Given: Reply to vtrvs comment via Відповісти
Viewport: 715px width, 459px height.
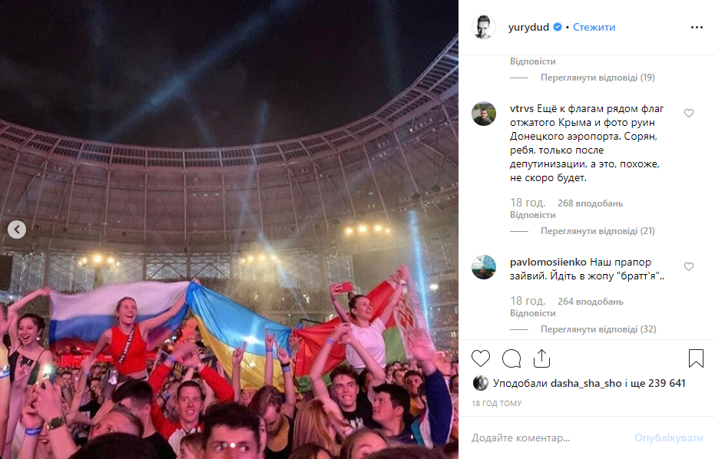Looking at the screenshot, I should tap(533, 215).
